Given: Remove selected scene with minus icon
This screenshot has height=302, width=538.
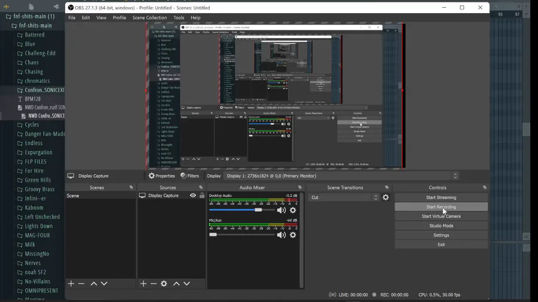Looking at the screenshot, I should pos(81,283).
